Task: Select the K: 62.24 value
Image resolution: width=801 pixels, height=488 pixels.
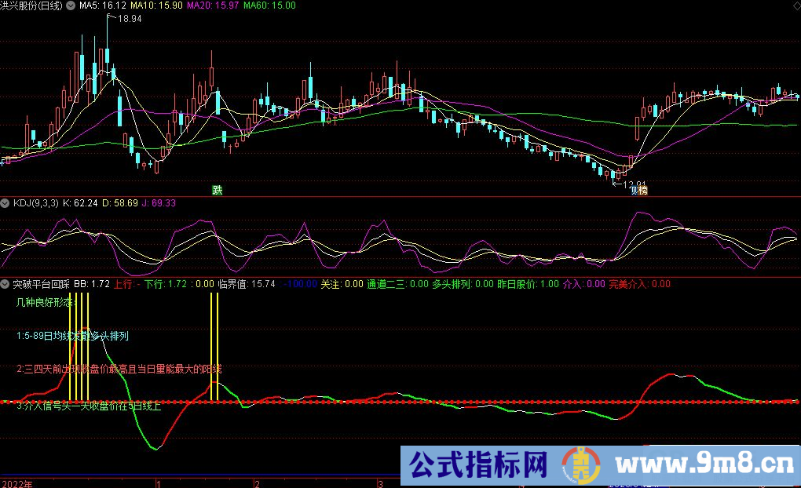Action: pyautogui.click(x=80, y=203)
